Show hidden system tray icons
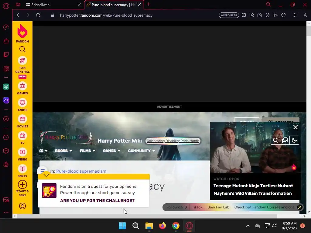Viewport: 311px width, 233px height. [x=248, y=226]
